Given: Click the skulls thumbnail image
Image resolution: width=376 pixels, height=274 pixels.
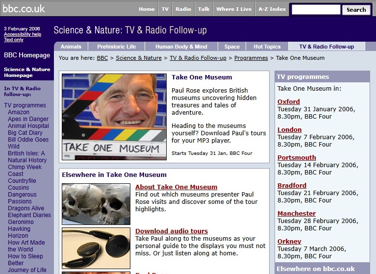Looking at the screenshot, I should [x=96, y=204].
